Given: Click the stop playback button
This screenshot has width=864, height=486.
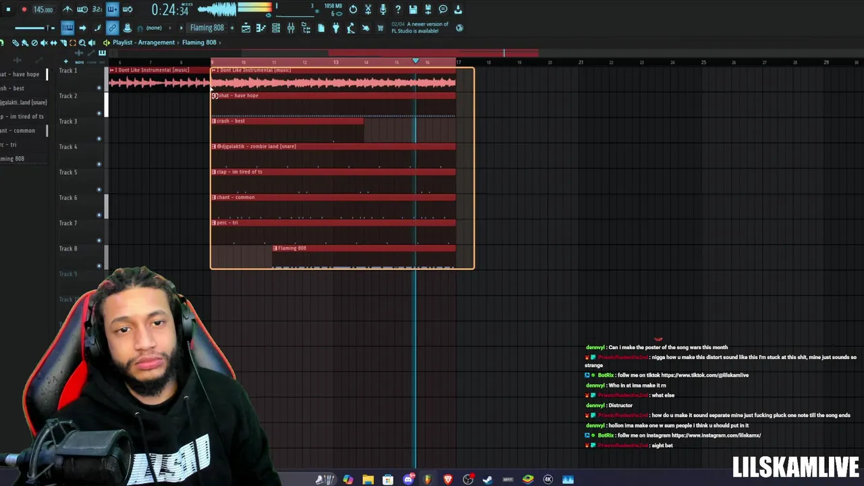Looking at the screenshot, I should tap(8, 9).
